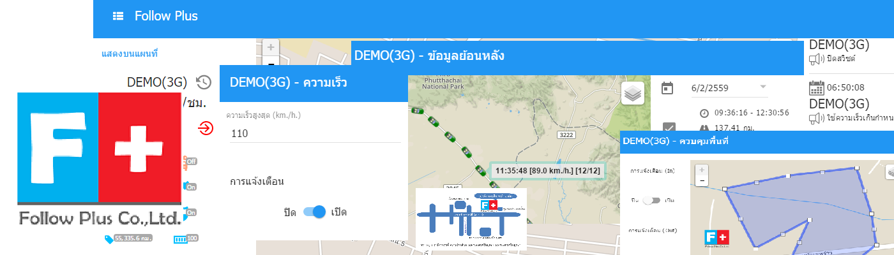The width and height of the screenshot is (894, 255).
Task: Select the ใช้ความเร็วเกินกำหนด event text
Action: coord(860,117)
